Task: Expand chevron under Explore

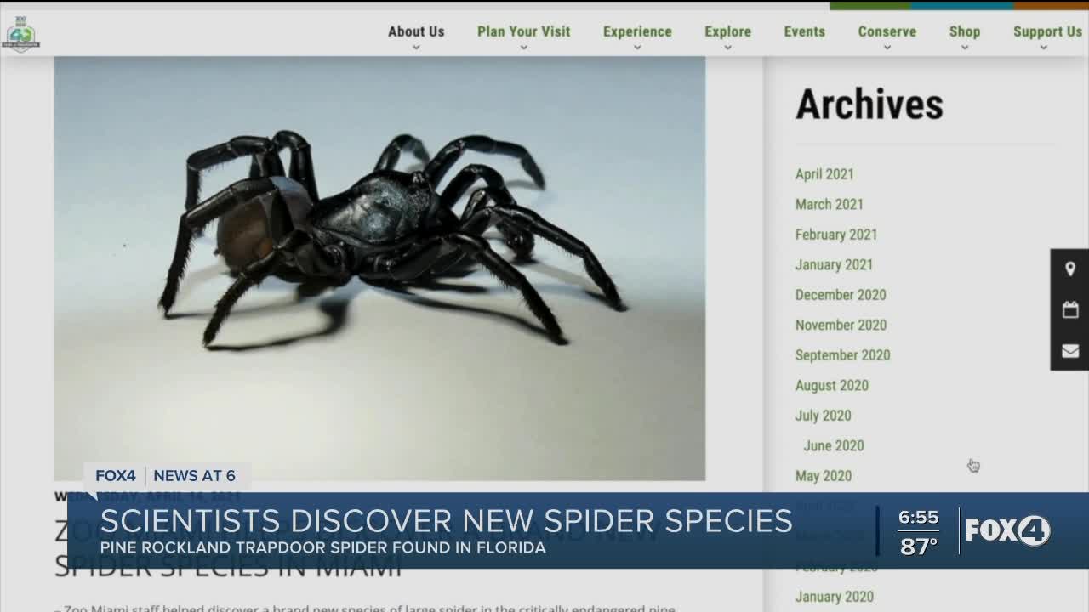Action: (x=727, y=48)
